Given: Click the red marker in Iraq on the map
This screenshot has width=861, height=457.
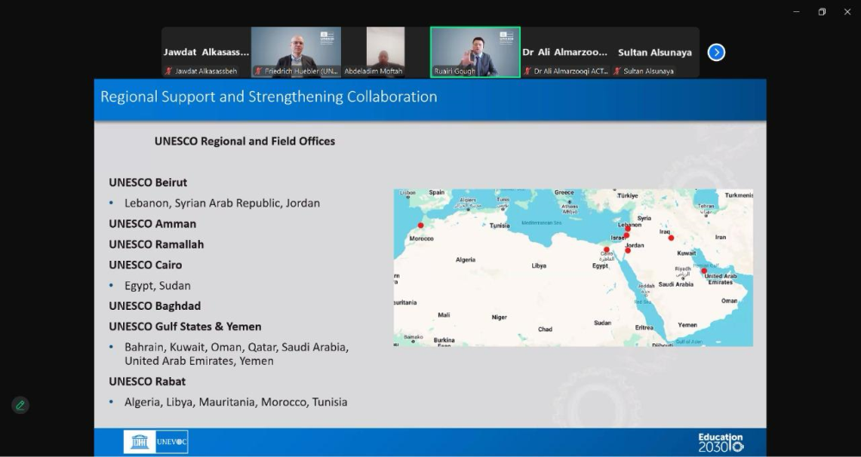Looking at the screenshot, I should pyautogui.click(x=671, y=238).
